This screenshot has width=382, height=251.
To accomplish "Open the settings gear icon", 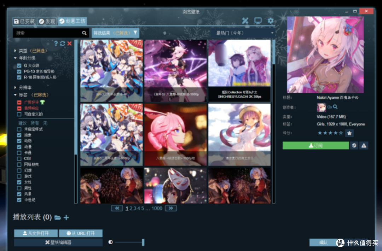I will (x=271, y=21).
